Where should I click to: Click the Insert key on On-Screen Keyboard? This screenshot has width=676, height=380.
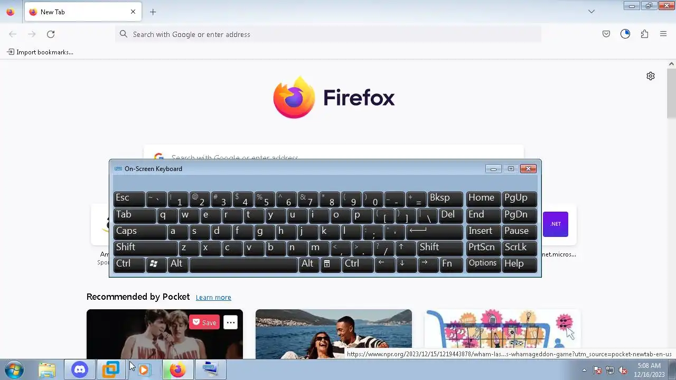[483, 232]
